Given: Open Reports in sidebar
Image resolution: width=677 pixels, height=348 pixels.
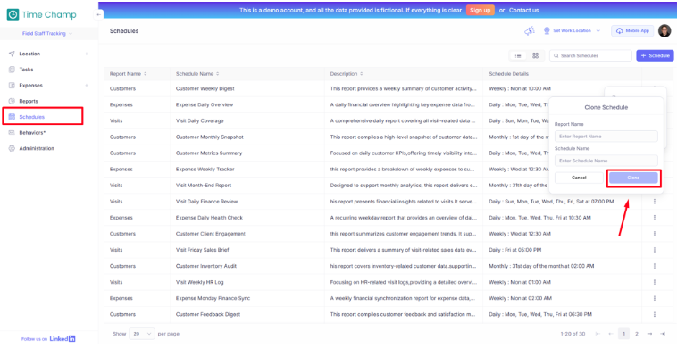Looking at the screenshot, I should tap(29, 101).
